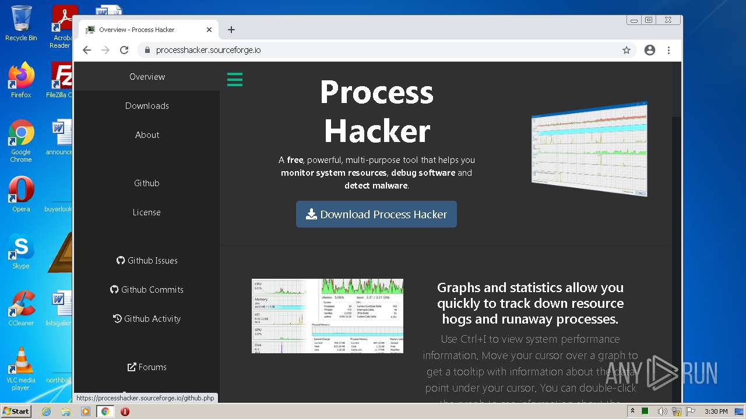
Task: Launch Internet Explorer from the taskbar
Action: tap(46, 411)
